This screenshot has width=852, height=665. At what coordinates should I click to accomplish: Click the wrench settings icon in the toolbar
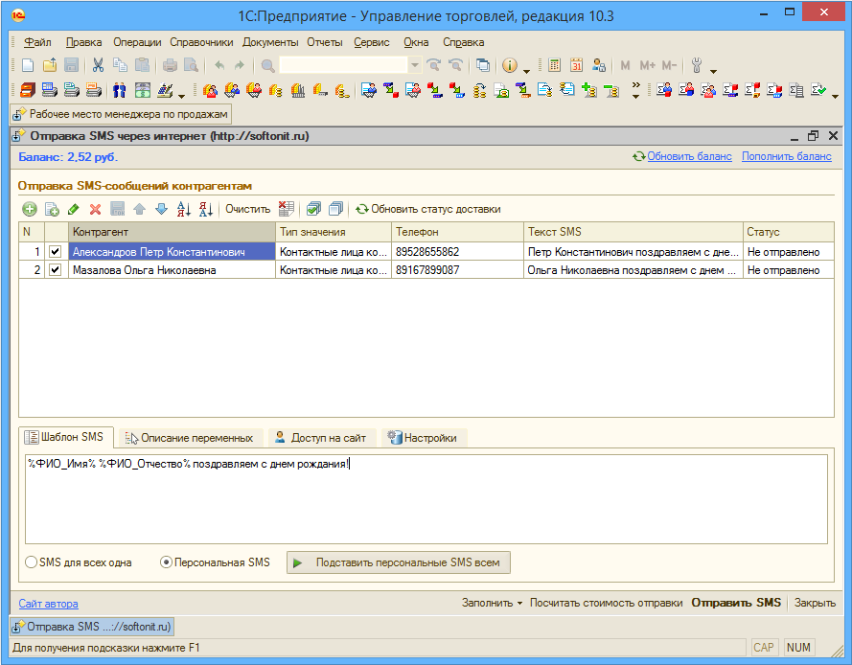(697, 66)
